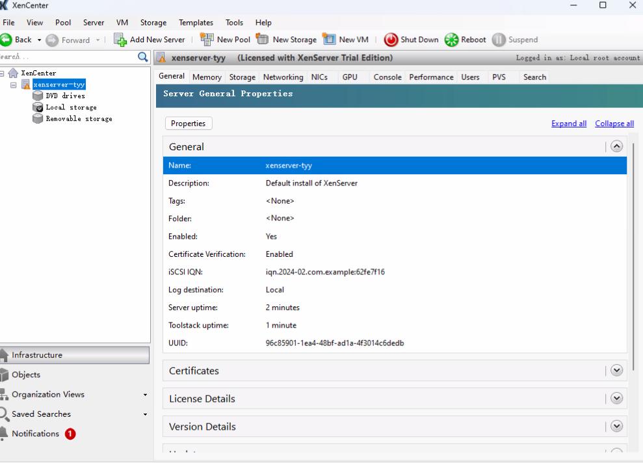The width and height of the screenshot is (643, 463).
Task: Click the Expand all link
Action: click(568, 124)
